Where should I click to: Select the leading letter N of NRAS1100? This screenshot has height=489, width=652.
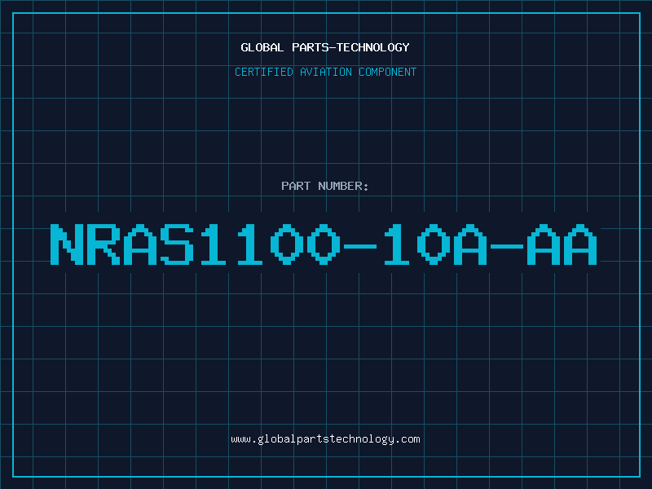point(67,244)
